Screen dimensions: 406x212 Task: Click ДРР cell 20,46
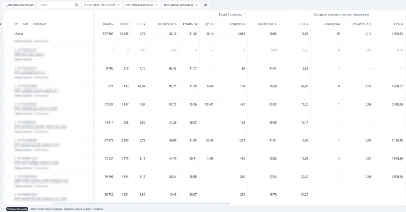210,86
